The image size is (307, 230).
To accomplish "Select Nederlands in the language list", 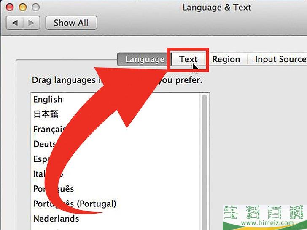I will pos(116,219).
